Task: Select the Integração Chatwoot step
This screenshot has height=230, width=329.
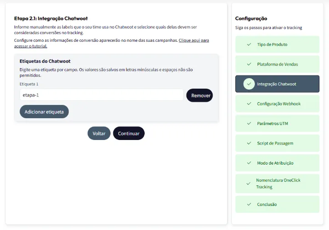Action: click(x=277, y=84)
